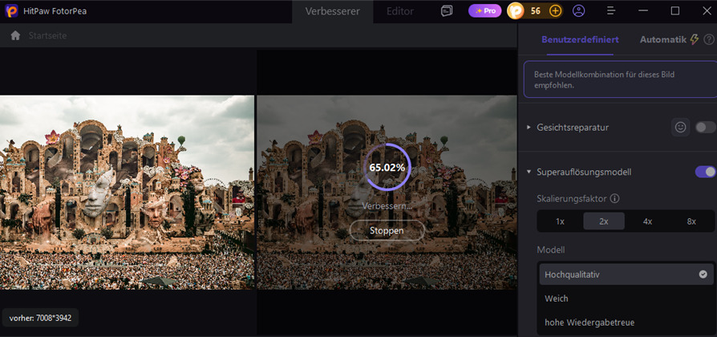This screenshot has height=337, width=717.
Task: Add coins with the plus icon
Action: [555, 11]
